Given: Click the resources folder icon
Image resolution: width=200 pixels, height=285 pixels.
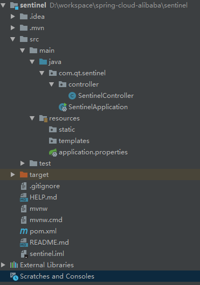Looking at the screenshot, I should coord(43,118).
